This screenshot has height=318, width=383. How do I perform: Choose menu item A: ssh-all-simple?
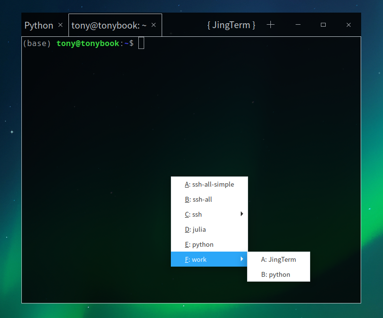[209, 184]
